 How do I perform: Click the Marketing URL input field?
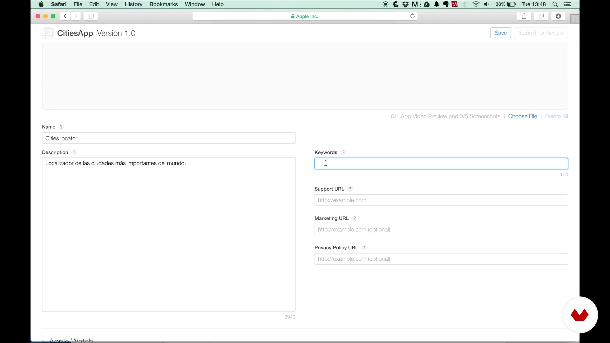[x=441, y=230]
